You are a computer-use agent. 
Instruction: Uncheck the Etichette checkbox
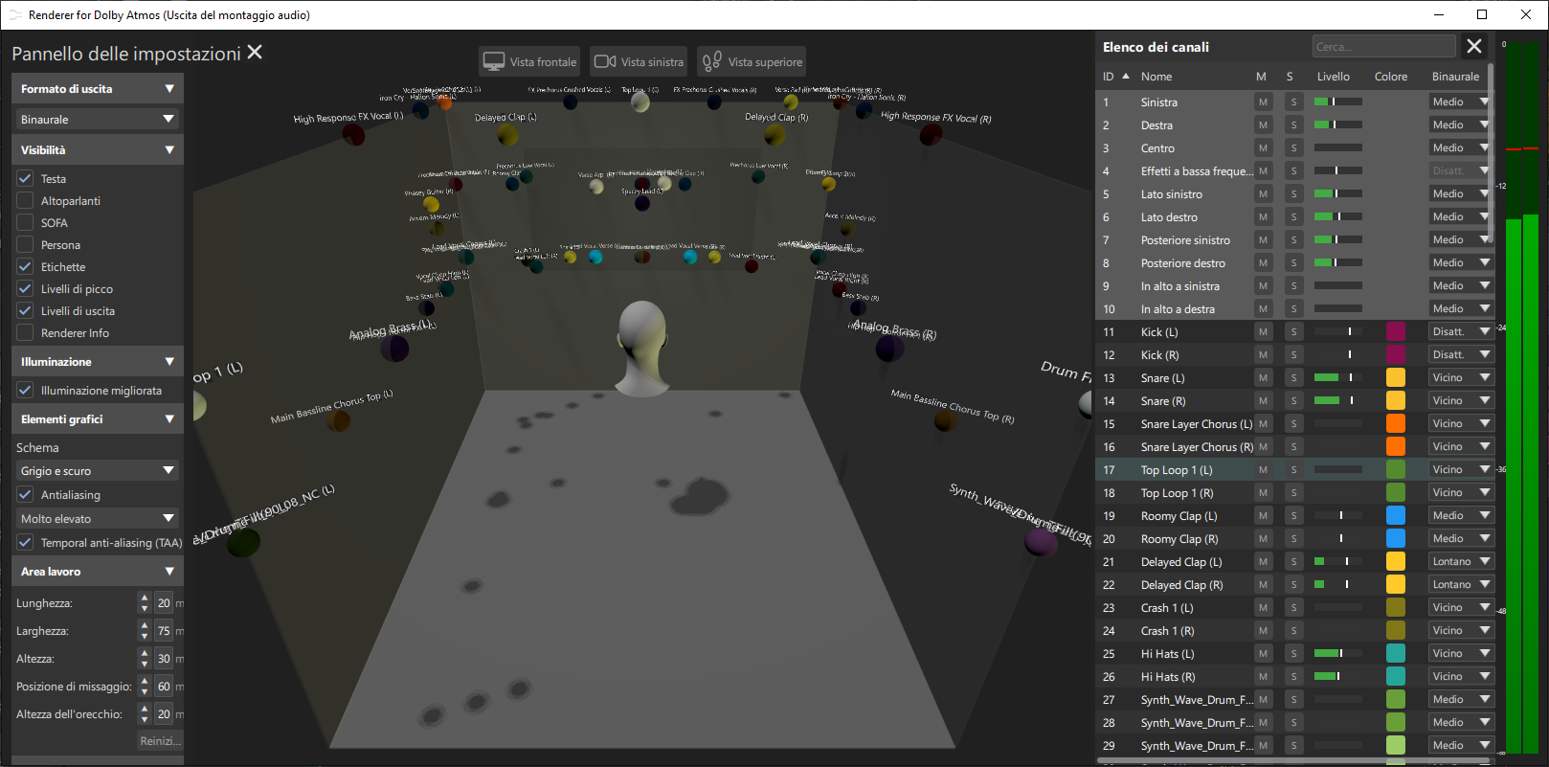coord(26,267)
